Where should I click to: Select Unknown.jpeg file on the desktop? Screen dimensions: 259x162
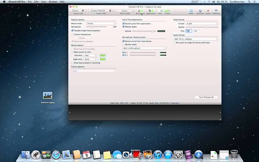point(48,98)
